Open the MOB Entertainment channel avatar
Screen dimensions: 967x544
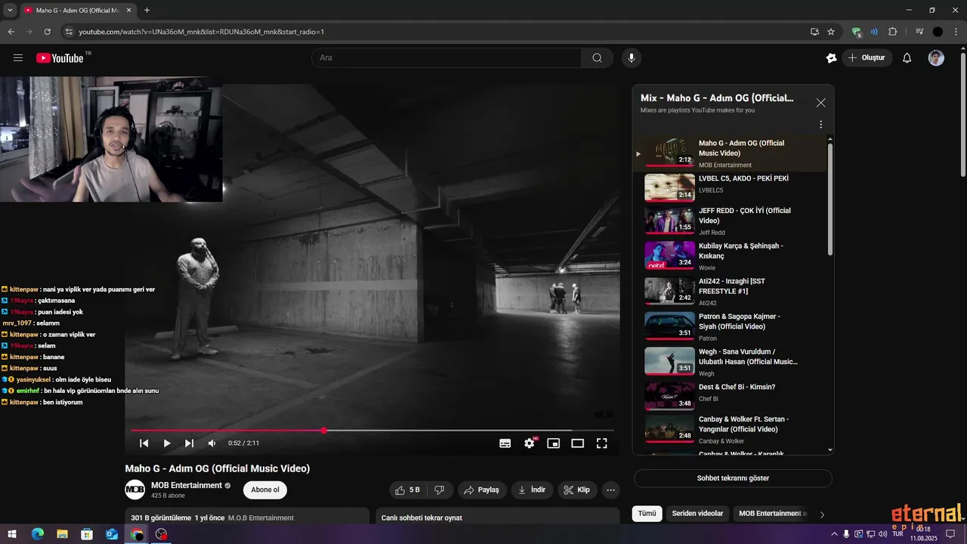pos(134,490)
